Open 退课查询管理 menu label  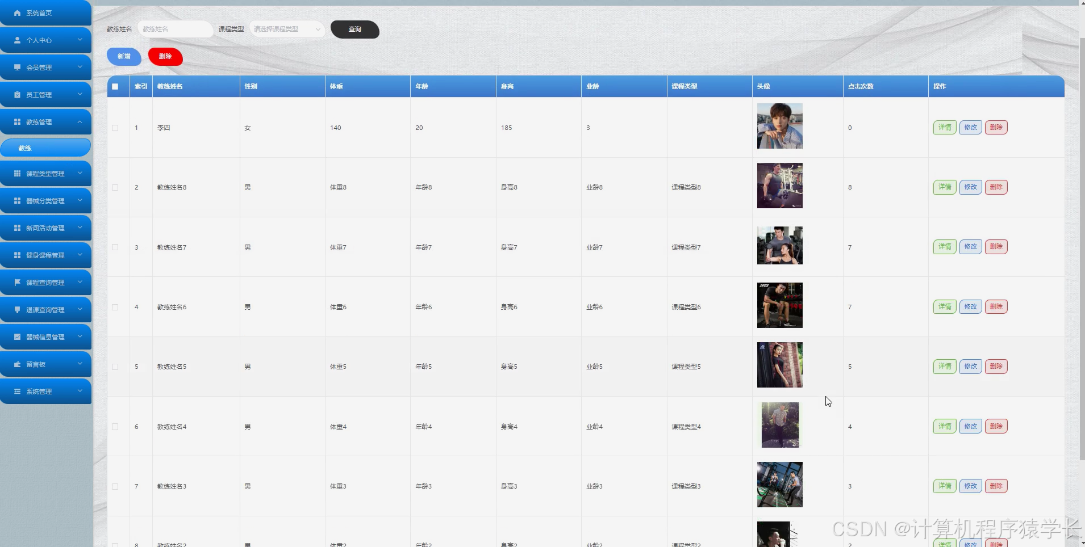tap(45, 310)
